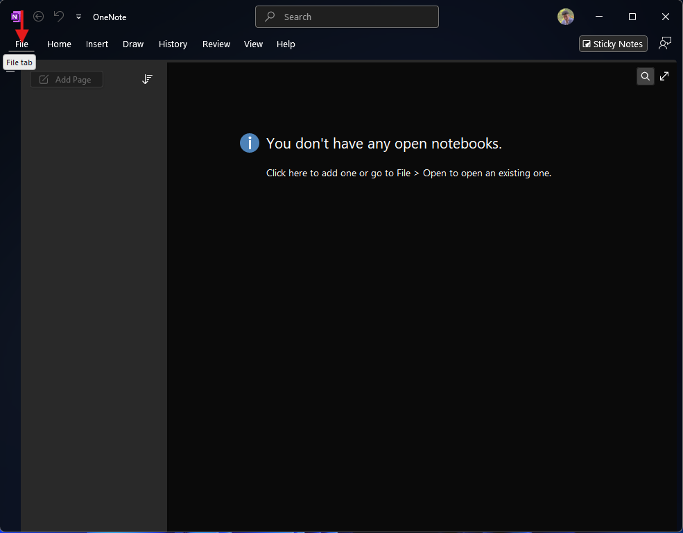Select the Draw tab
The width and height of the screenshot is (683, 533).
pos(133,44)
